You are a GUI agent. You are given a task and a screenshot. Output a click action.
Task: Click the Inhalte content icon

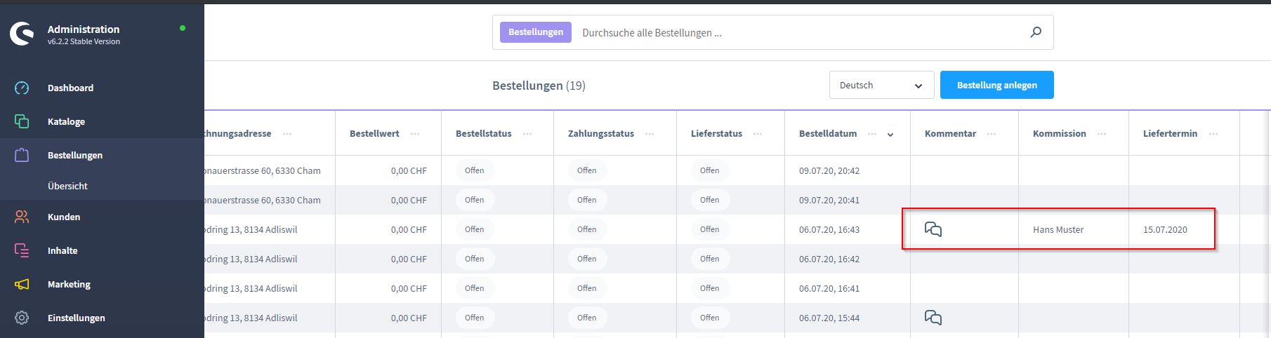tap(22, 250)
